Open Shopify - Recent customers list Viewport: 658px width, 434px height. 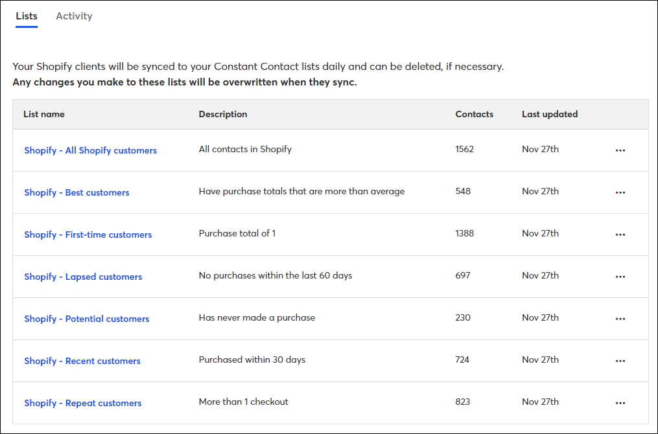coord(82,361)
